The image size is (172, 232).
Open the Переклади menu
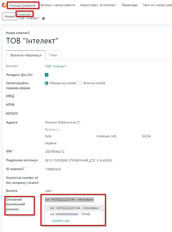click(130, 5)
